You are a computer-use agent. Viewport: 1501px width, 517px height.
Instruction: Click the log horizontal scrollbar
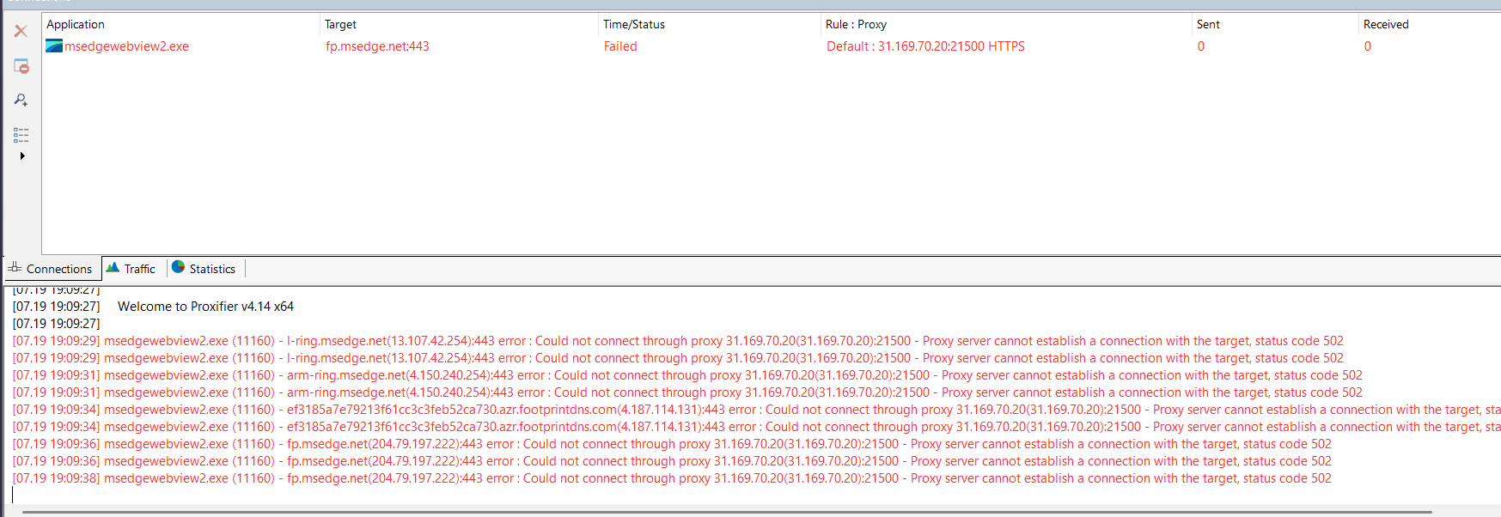(727, 512)
